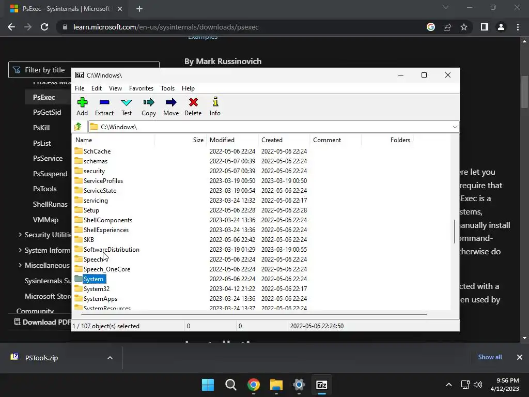
Task: Run the Test archive tool
Action: (x=127, y=102)
